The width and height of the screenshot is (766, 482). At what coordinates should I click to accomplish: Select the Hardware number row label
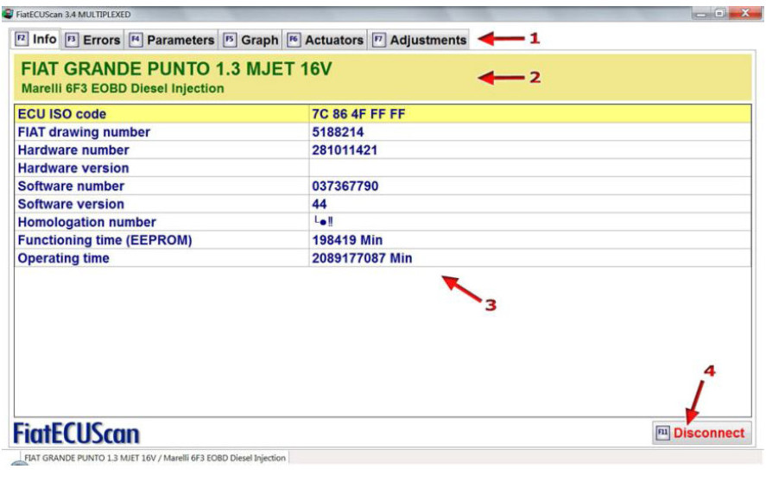tap(73, 150)
